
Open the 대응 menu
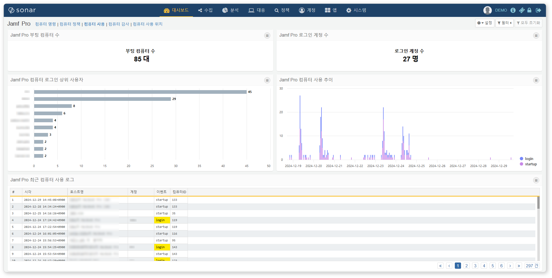(x=257, y=10)
